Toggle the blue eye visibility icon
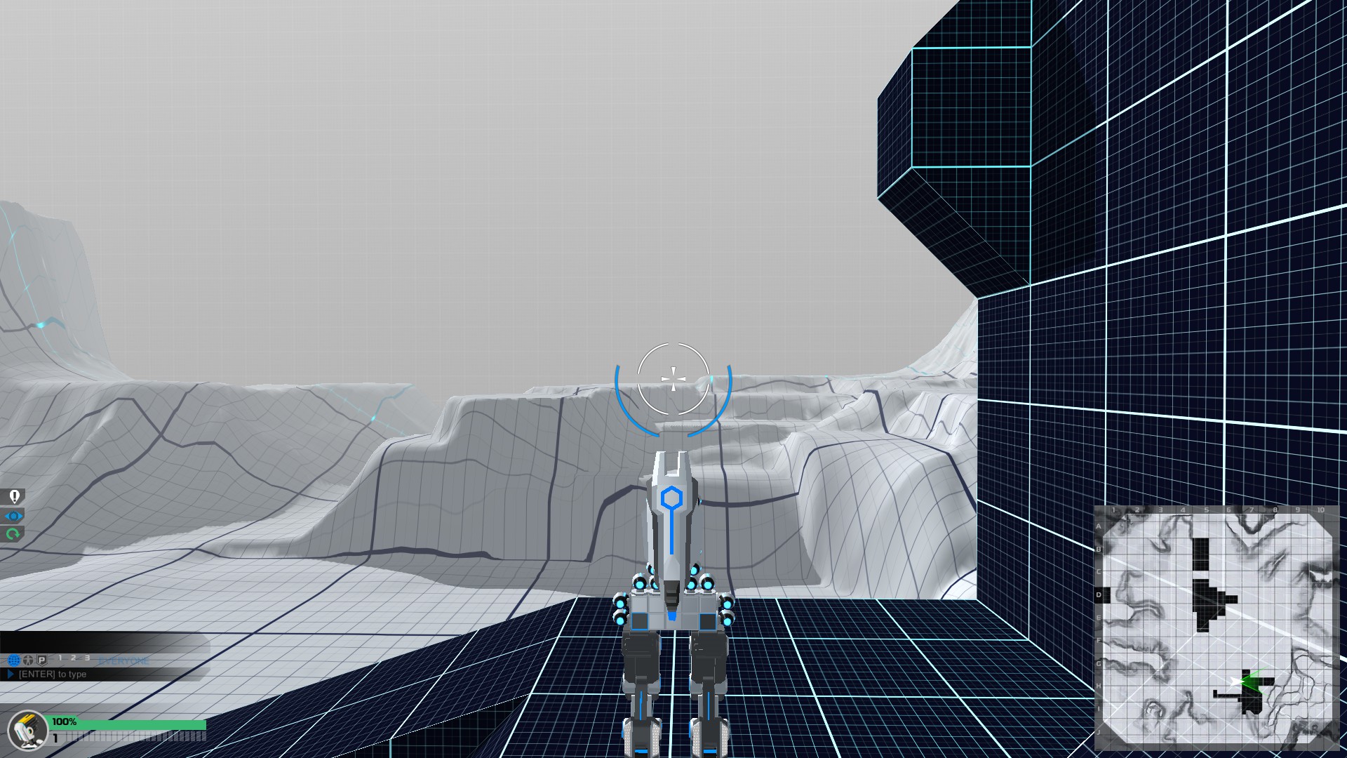The width and height of the screenshot is (1347, 758). [x=14, y=516]
